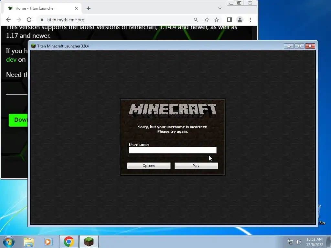Open the launcher Options button
The height and width of the screenshot is (248, 331).
click(149, 166)
